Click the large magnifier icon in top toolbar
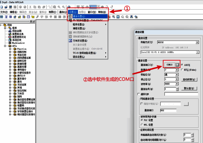This screenshot has height=143, width=203. coord(55,7)
